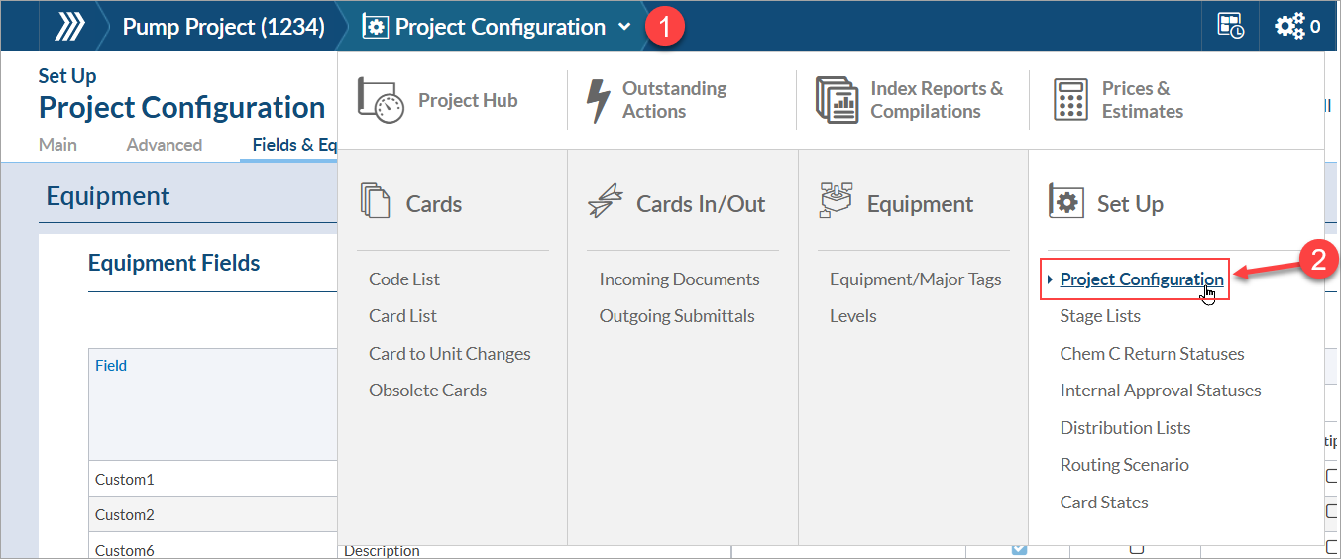Open Index Reports & Compilations icon
Screen dimensions: 1341x559
pos(837,100)
